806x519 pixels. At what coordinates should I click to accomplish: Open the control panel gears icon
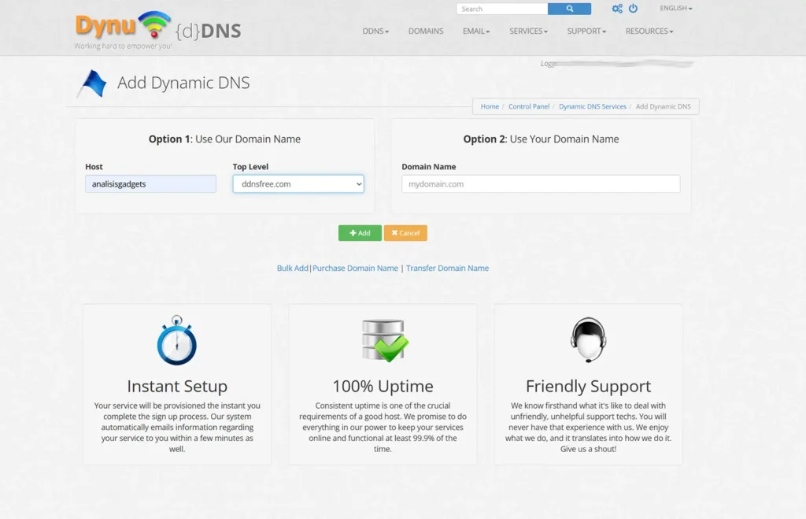pos(617,8)
